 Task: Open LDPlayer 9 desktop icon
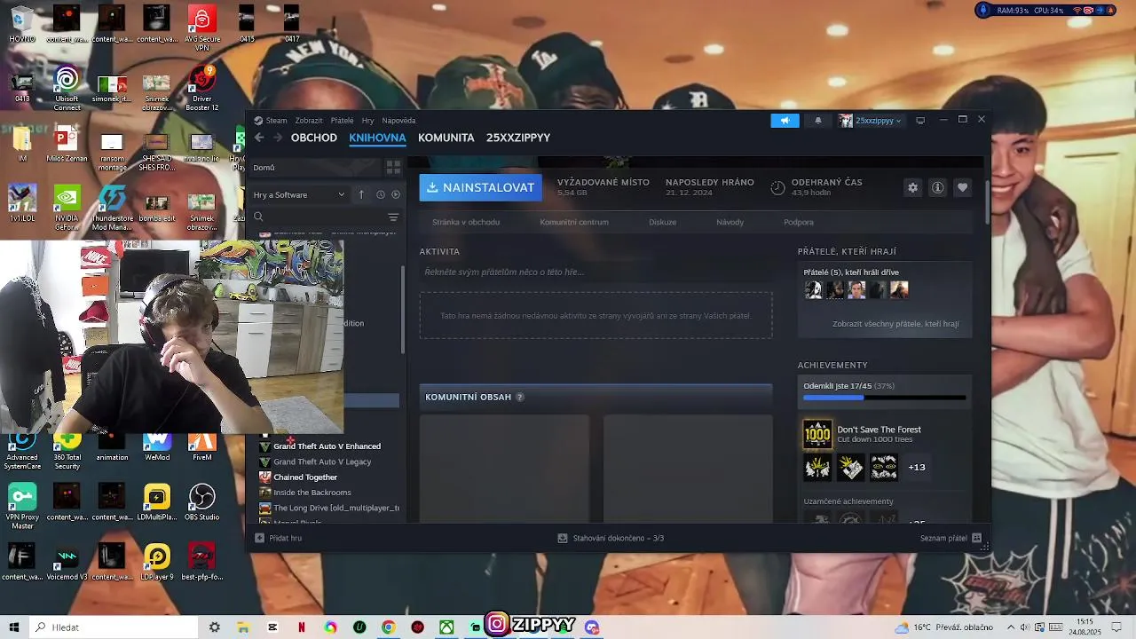[157, 562]
